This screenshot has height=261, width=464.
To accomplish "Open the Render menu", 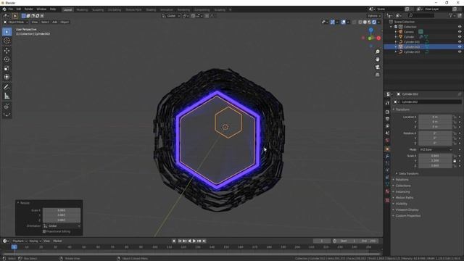I will click(x=29, y=9).
